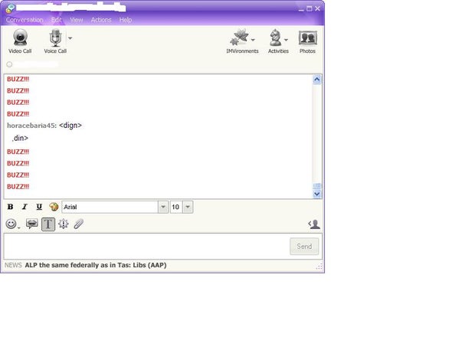Start a Video Call with webcam icon
Viewport: 475px width, 340px height.
coord(20,41)
